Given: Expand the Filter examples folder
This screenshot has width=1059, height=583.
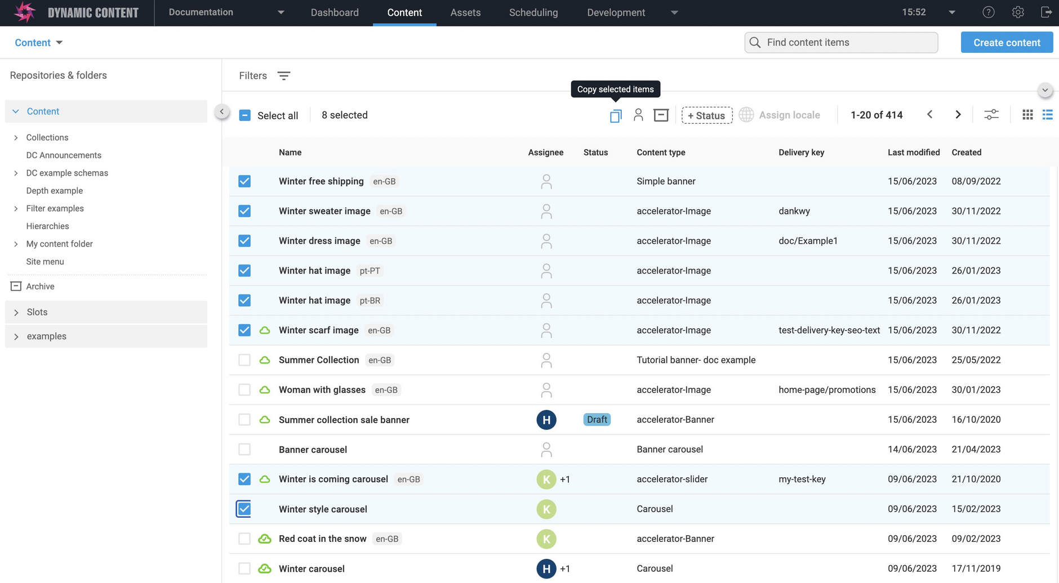Looking at the screenshot, I should tap(16, 209).
